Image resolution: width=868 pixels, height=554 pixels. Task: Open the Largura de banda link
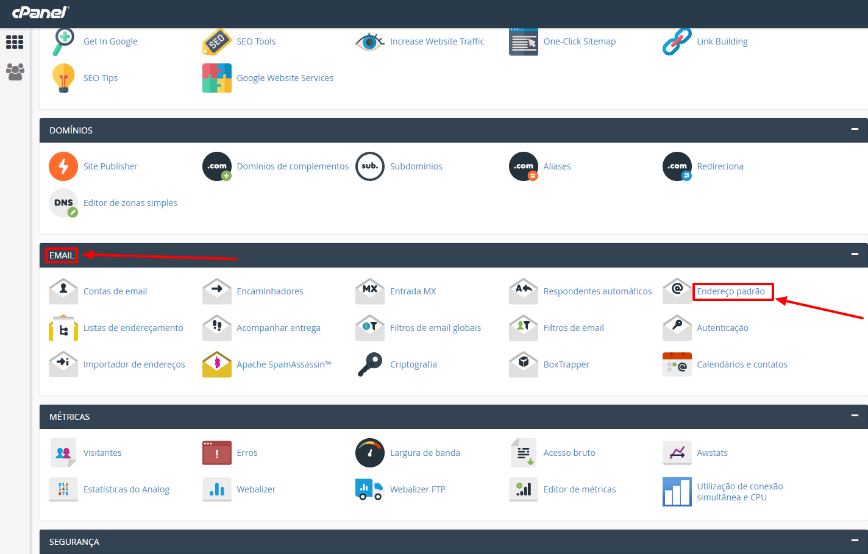tap(425, 453)
